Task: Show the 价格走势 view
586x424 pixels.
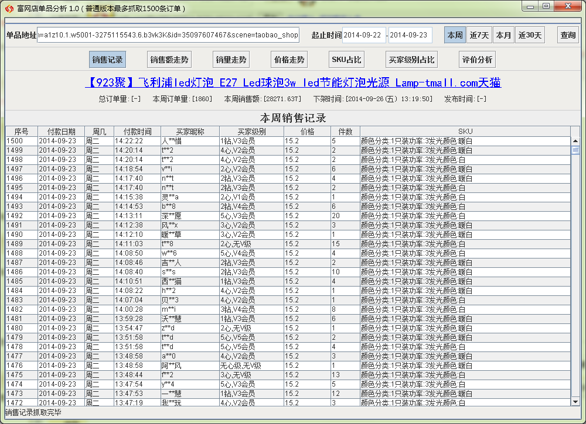Action: coord(289,60)
